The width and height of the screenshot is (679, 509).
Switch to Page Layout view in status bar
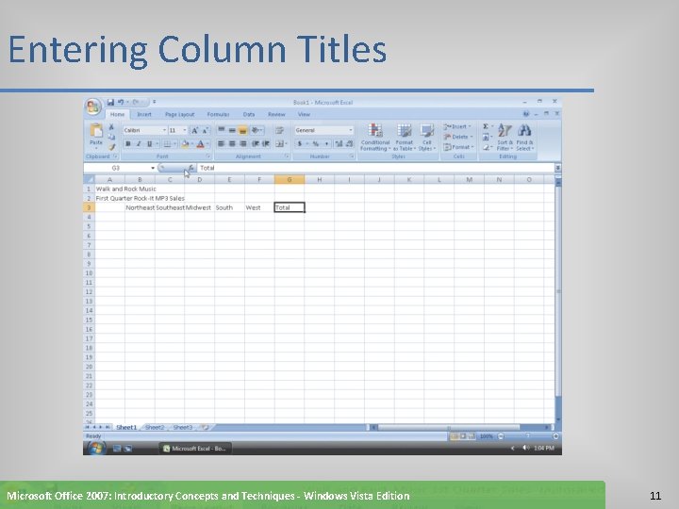pyautogui.click(x=462, y=436)
